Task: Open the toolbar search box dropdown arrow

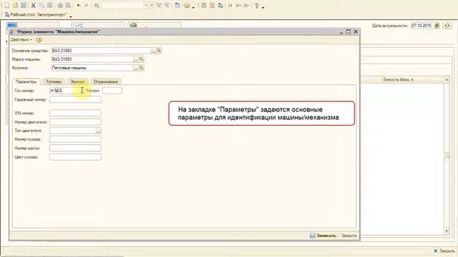Action: pos(146,6)
